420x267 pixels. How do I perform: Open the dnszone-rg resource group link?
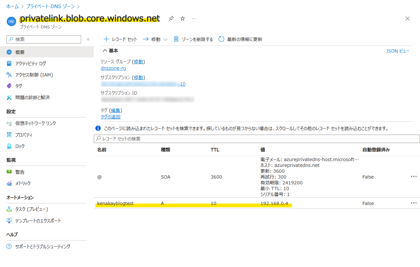[x=113, y=68]
